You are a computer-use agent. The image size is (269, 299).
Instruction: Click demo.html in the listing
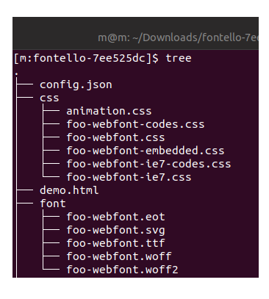tap(69, 190)
